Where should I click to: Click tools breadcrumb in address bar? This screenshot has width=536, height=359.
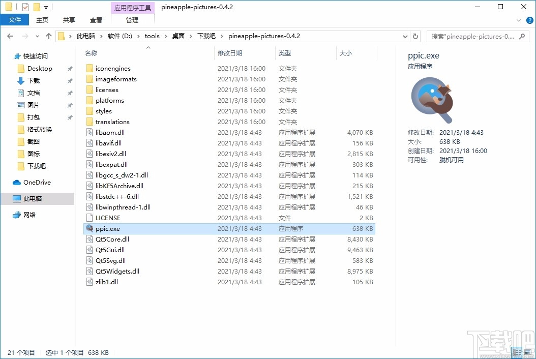tap(152, 36)
